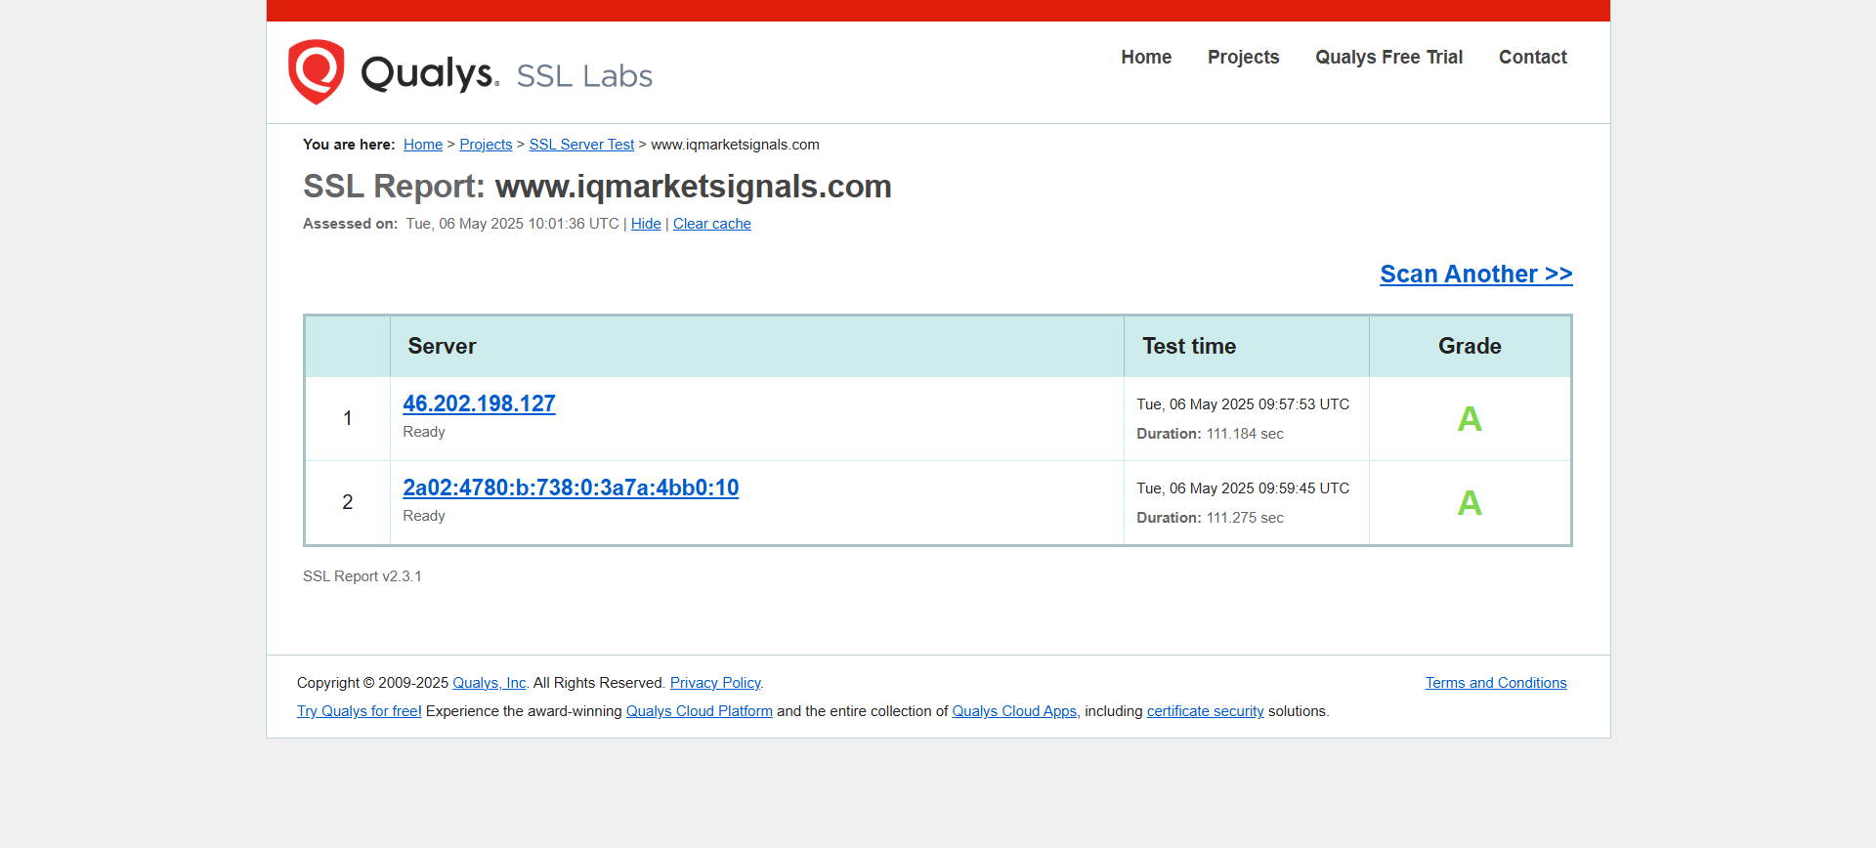Click www.iqmarketsignals.com in the breadcrumb

(x=735, y=145)
